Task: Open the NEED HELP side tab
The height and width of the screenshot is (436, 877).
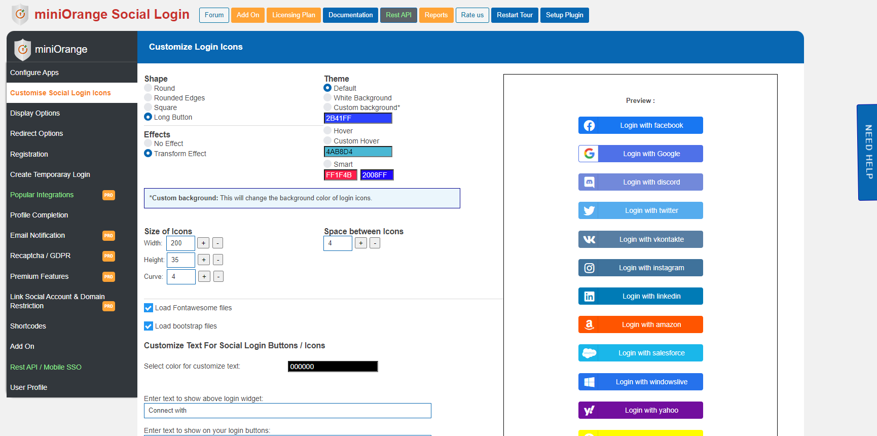Action: click(868, 152)
